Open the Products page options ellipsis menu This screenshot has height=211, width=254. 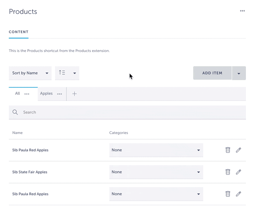coord(242,11)
